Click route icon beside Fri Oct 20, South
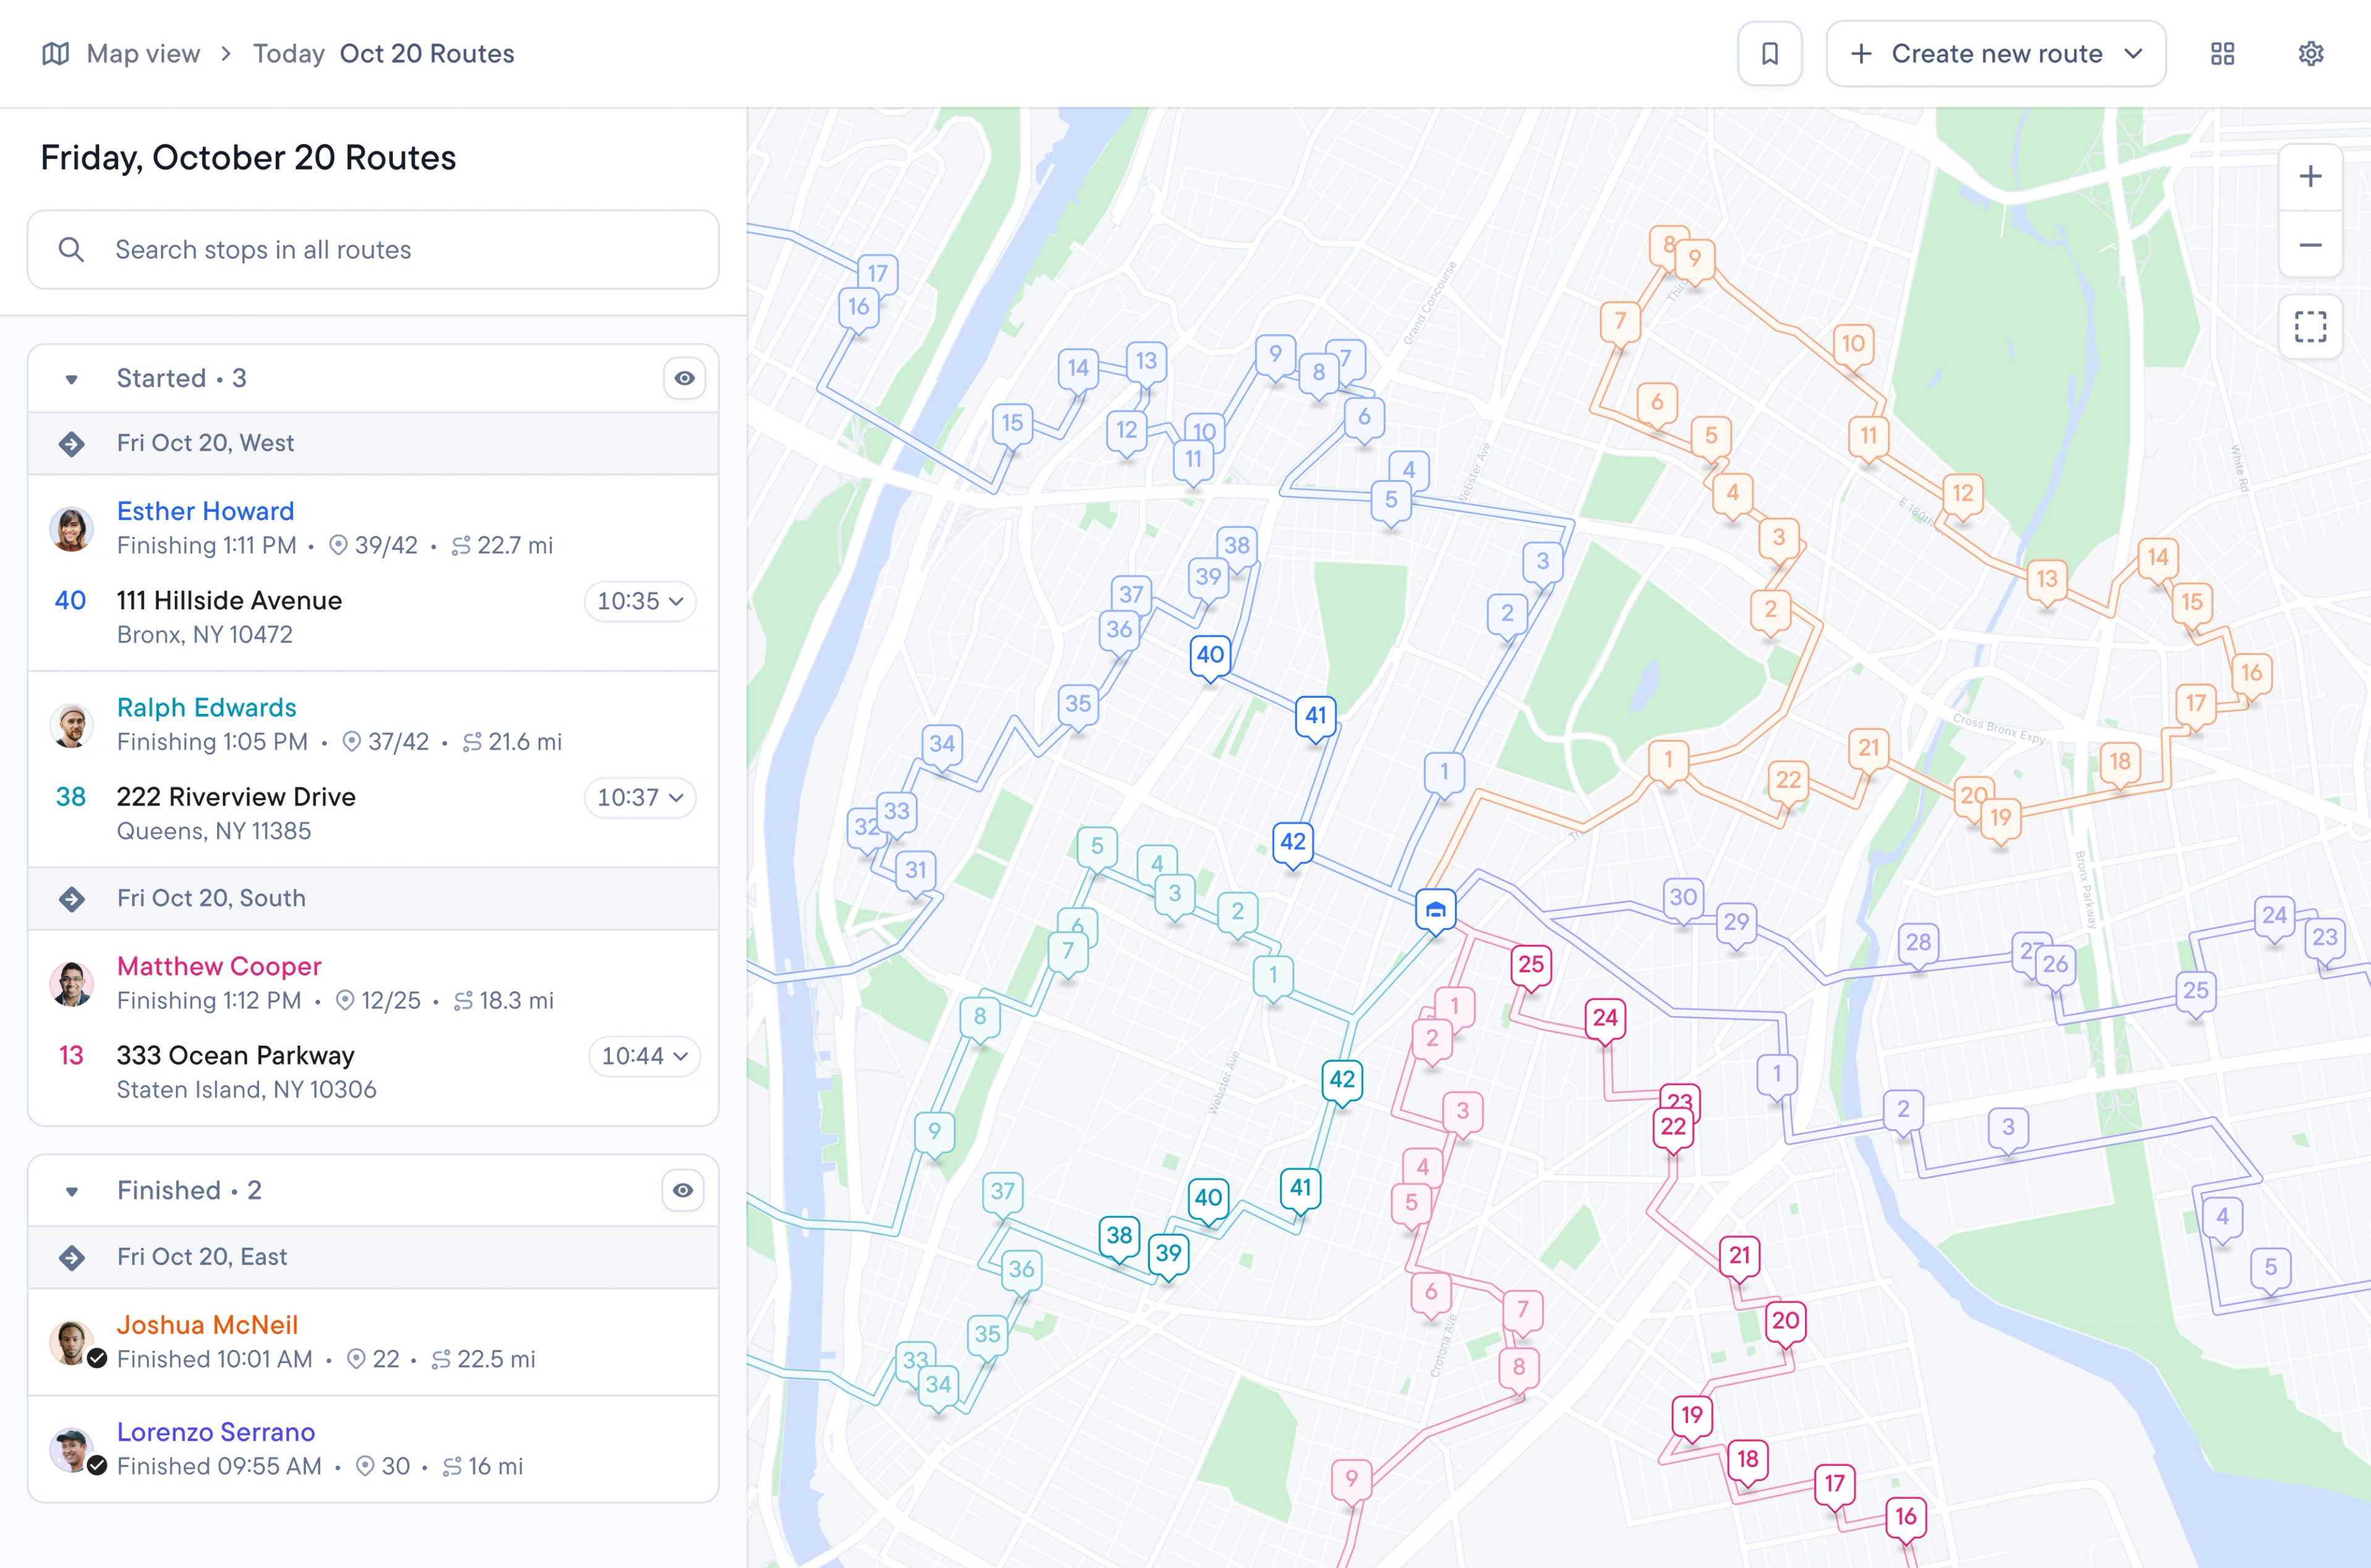 72,899
